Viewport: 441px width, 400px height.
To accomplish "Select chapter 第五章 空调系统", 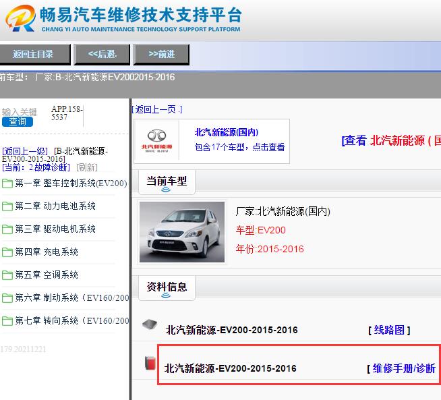I will pos(47,275).
